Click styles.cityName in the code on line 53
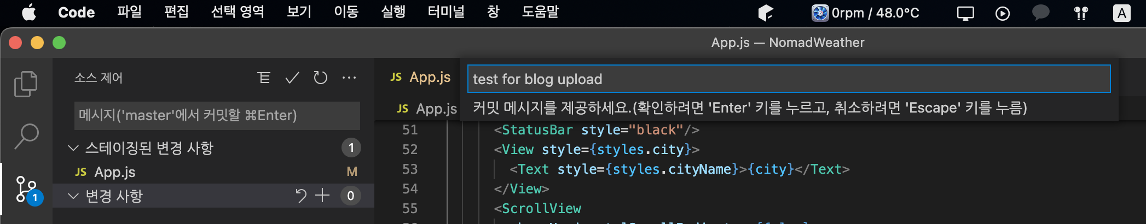The height and width of the screenshot is (224, 1146). tap(672, 169)
